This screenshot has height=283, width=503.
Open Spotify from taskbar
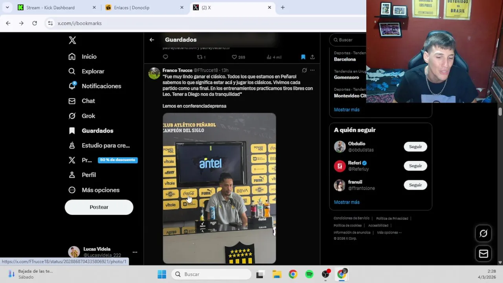pos(309,274)
